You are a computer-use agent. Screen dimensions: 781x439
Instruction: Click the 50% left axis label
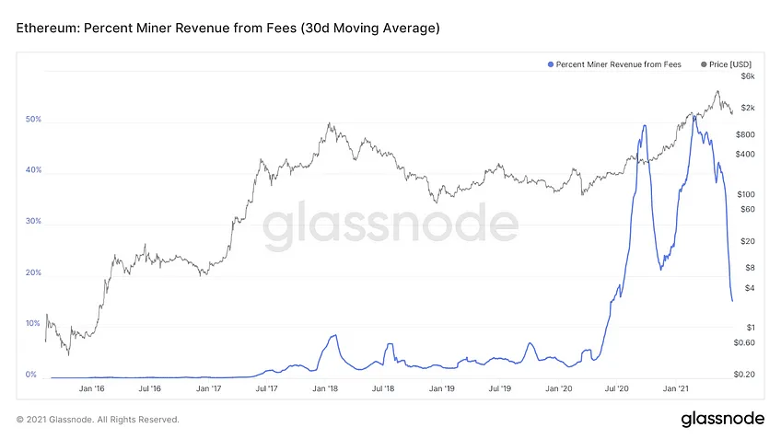[x=33, y=120]
